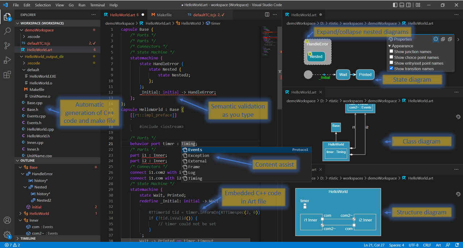
Task: Enable the Show junction names checkbox
Action: click(x=391, y=51)
